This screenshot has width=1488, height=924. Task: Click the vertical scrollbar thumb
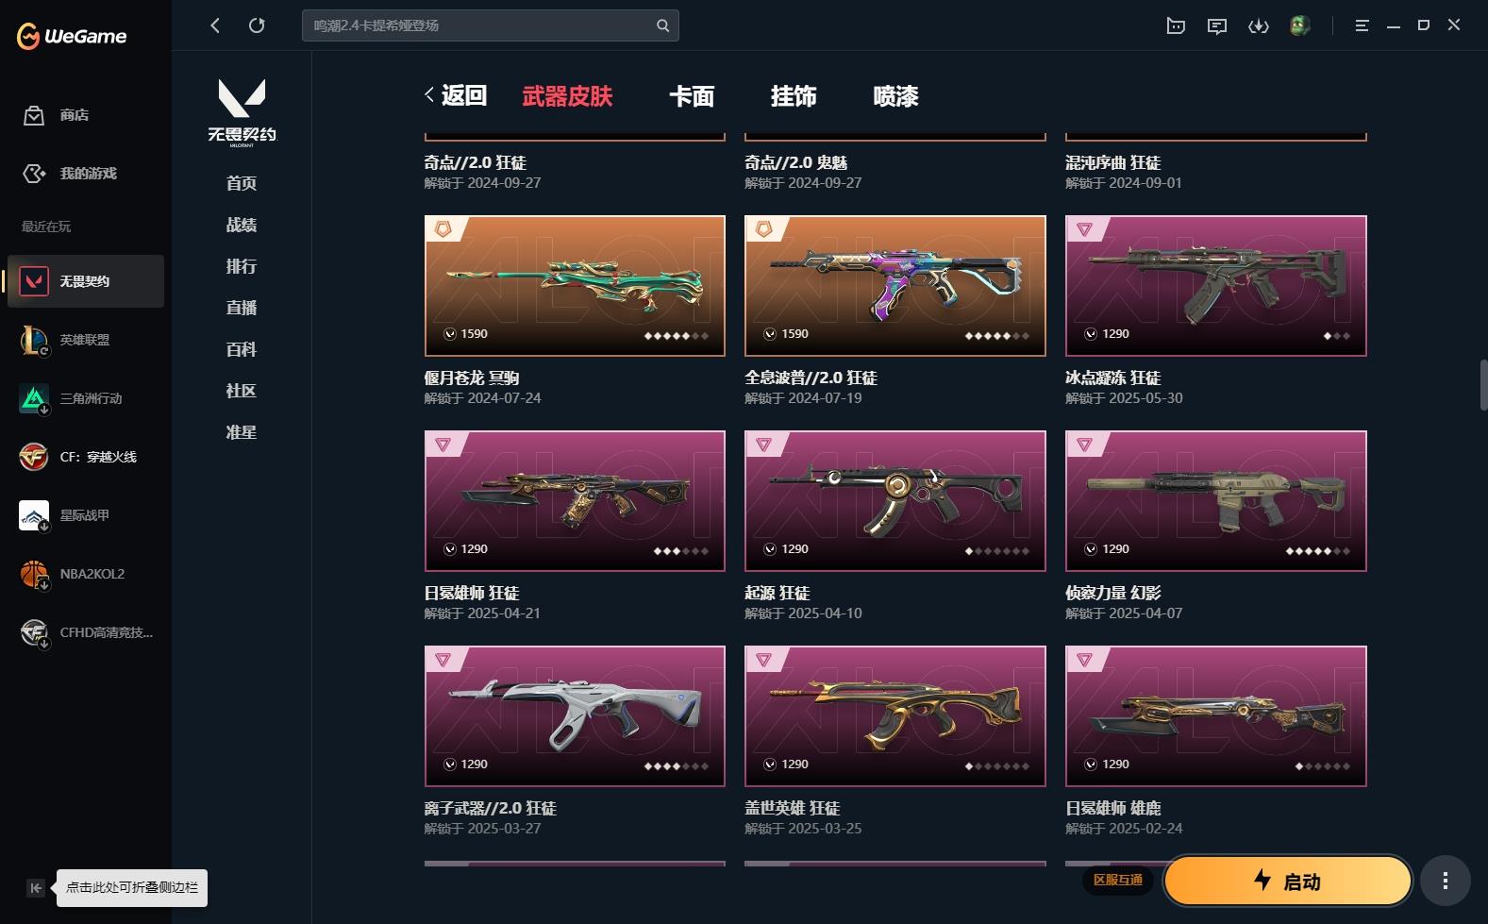point(1483,385)
